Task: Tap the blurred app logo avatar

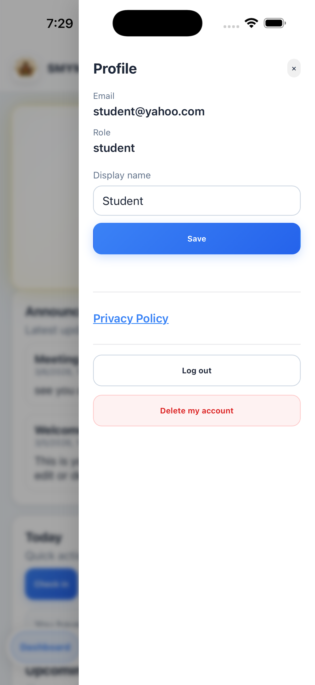Action: coord(25,69)
